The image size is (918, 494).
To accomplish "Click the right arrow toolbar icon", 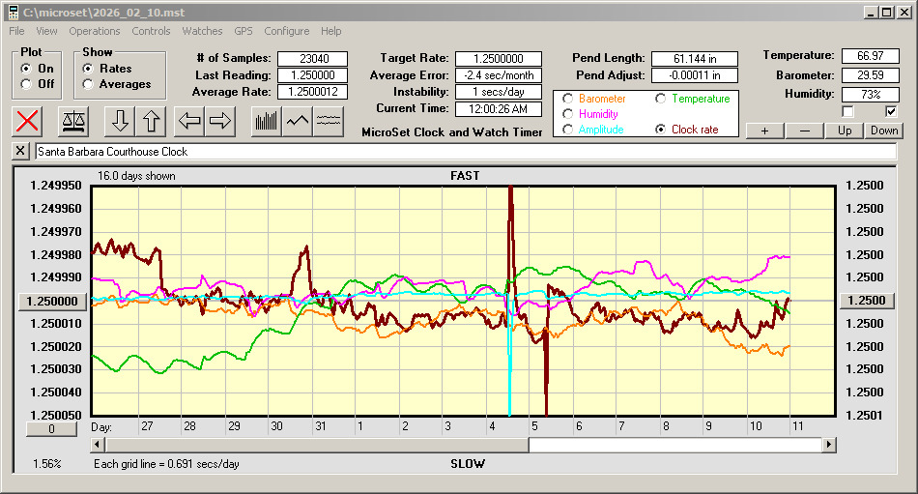I will pyautogui.click(x=220, y=121).
